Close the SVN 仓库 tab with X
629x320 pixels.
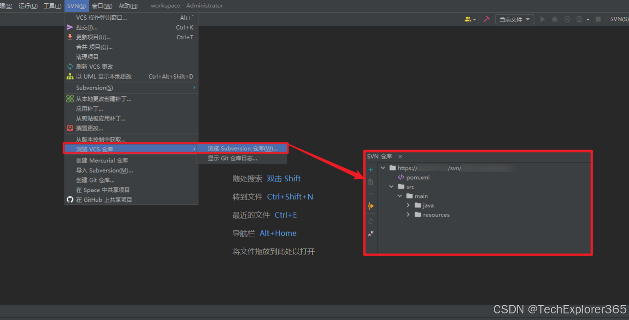[400, 157]
